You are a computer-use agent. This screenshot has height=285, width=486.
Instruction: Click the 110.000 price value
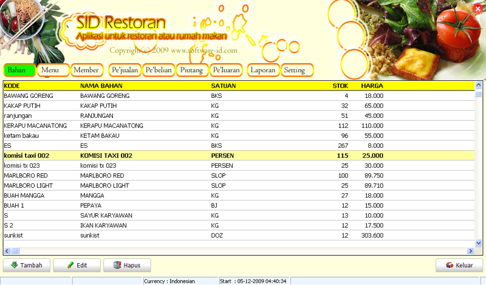[372, 126]
